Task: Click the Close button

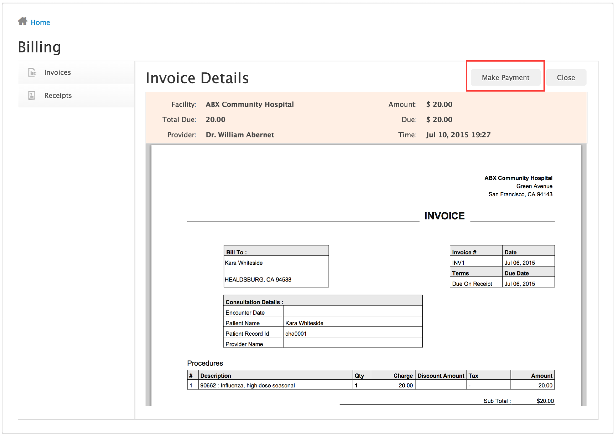Action: 566,77
